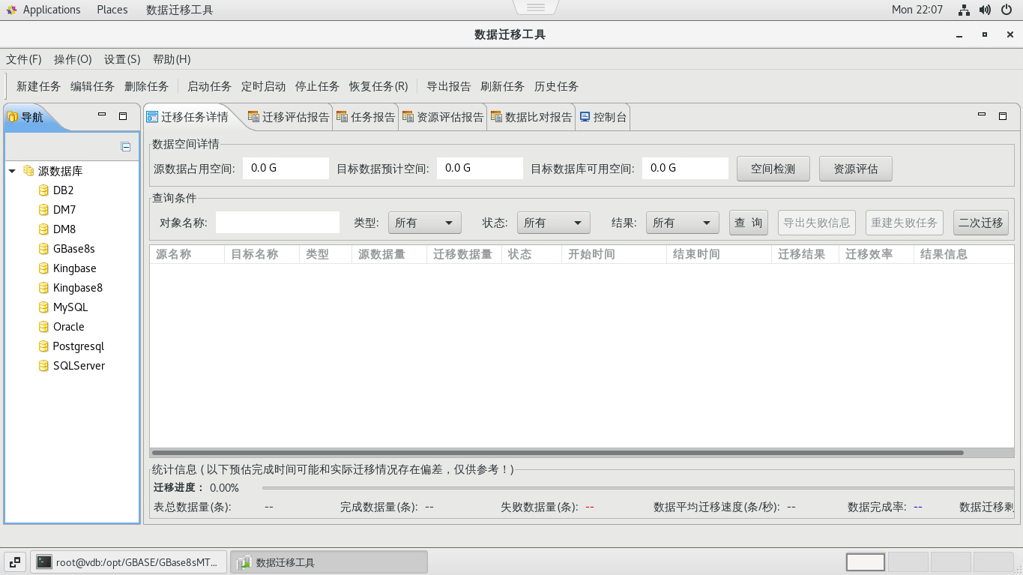The image size is (1023, 575).
Task: Switch to the 控制台 tab
Action: click(603, 117)
